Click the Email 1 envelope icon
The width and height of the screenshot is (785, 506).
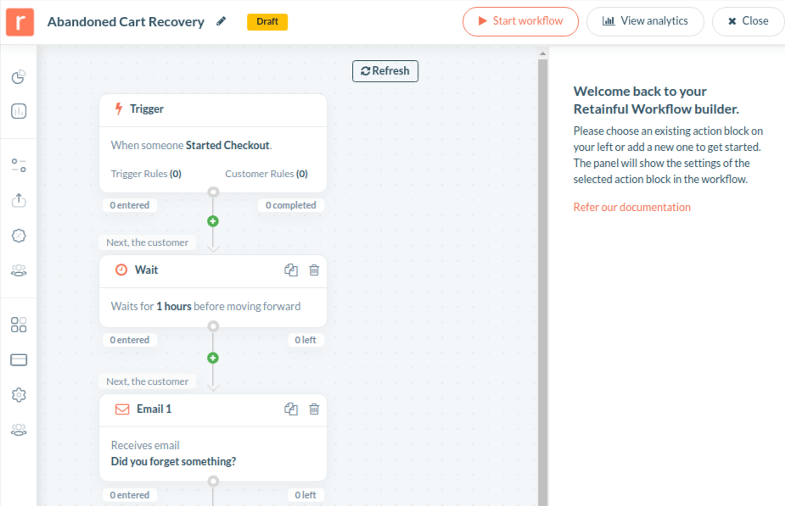(x=122, y=409)
